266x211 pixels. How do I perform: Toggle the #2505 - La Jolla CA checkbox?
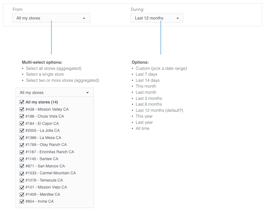22,130
